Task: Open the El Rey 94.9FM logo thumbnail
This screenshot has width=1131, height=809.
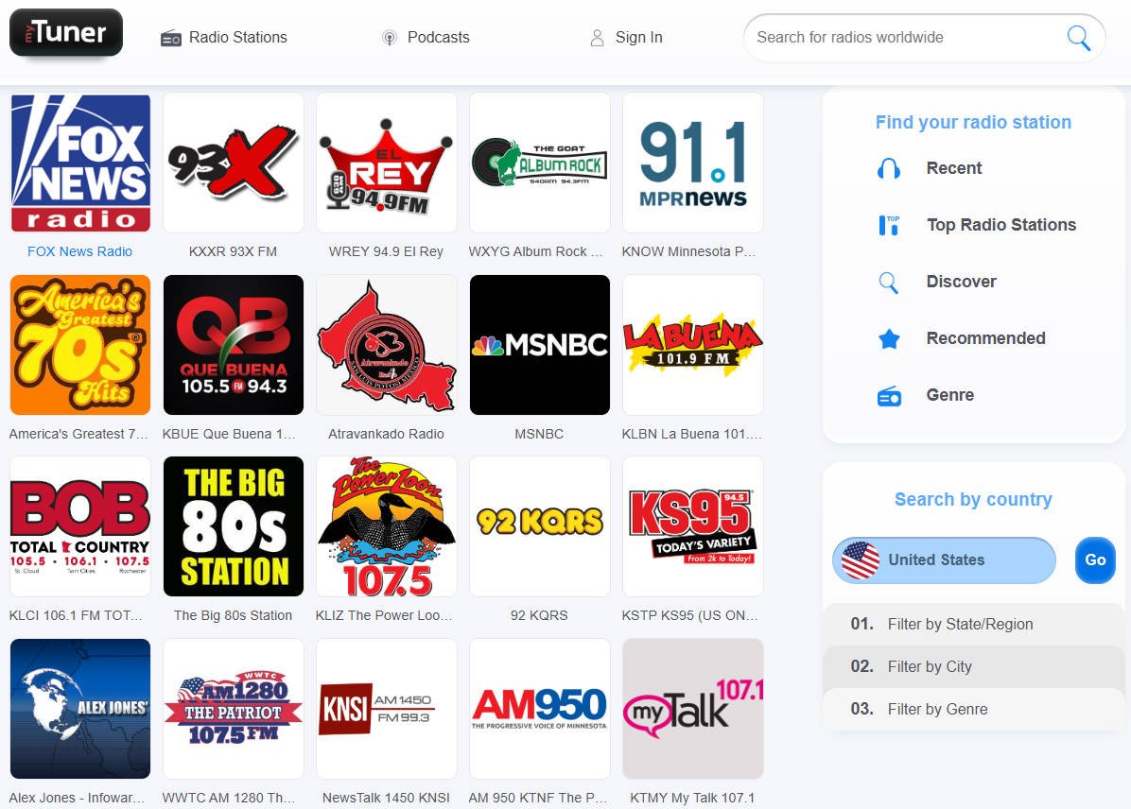Action: point(387,163)
